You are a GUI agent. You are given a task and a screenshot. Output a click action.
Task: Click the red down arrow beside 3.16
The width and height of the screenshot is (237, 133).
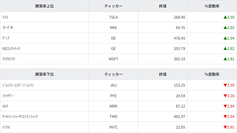tap(225, 96)
